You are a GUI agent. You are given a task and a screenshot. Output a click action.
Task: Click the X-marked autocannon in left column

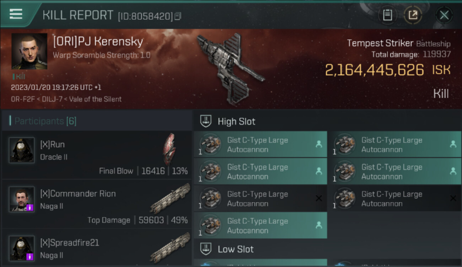tap(260, 199)
